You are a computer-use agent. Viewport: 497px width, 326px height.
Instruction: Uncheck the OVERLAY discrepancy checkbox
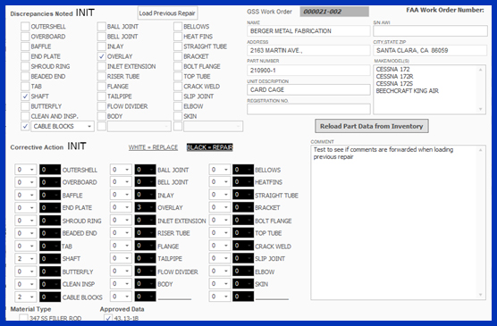(101, 56)
